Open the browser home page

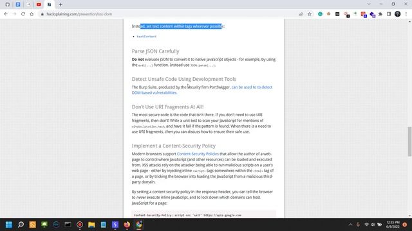[x=32, y=14]
